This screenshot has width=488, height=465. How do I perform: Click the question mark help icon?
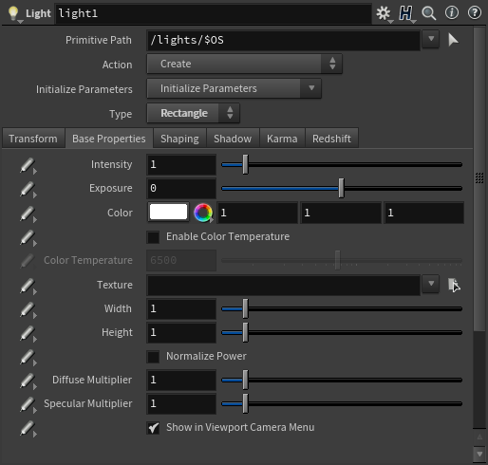(x=475, y=13)
